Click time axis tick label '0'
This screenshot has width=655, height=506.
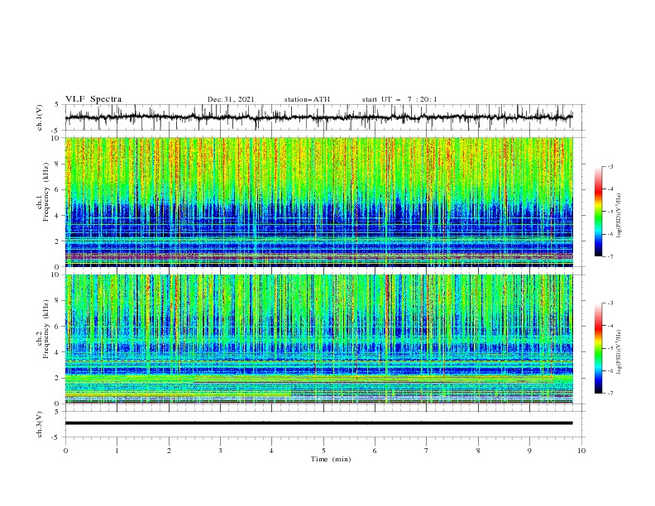tap(65, 451)
